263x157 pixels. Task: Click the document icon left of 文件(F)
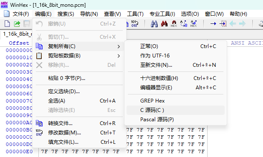tap(6, 14)
